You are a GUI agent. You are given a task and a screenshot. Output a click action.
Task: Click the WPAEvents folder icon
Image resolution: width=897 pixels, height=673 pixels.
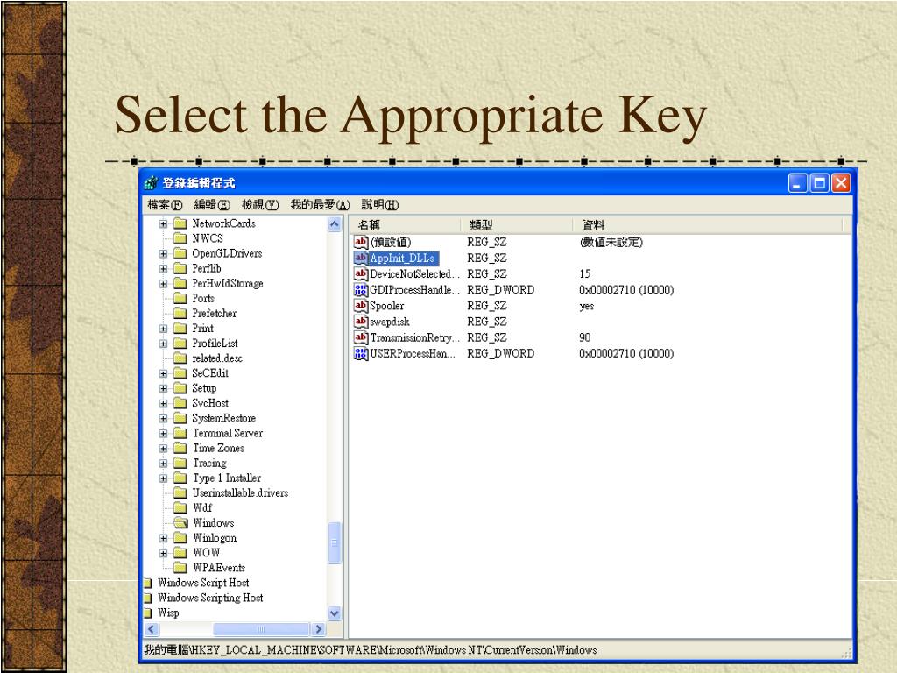(x=180, y=568)
